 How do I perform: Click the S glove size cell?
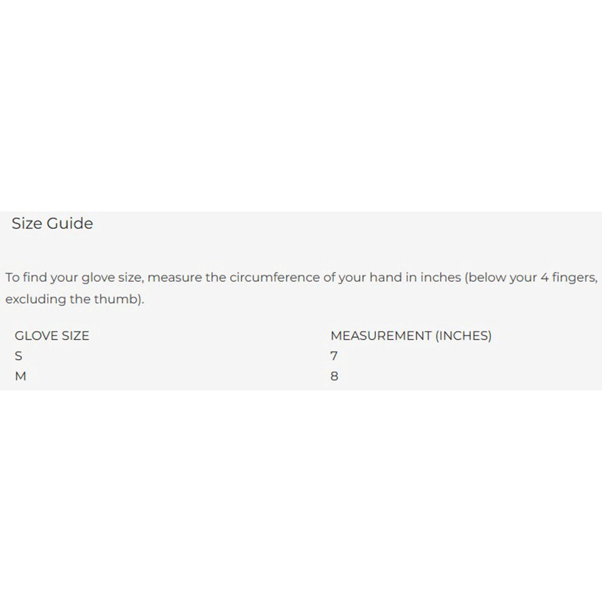pos(19,356)
